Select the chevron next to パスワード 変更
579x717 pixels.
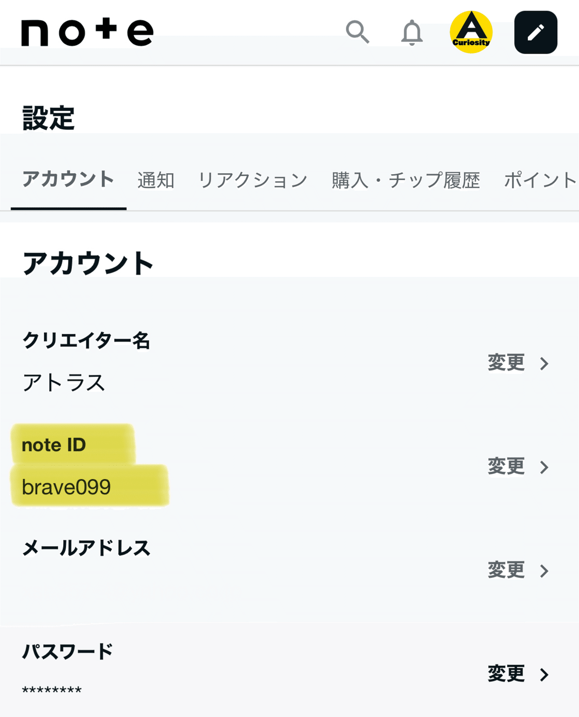pyautogui.click(x=544, y=675)
